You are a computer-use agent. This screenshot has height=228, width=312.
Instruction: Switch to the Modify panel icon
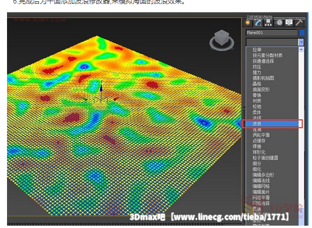pos(258,23)
